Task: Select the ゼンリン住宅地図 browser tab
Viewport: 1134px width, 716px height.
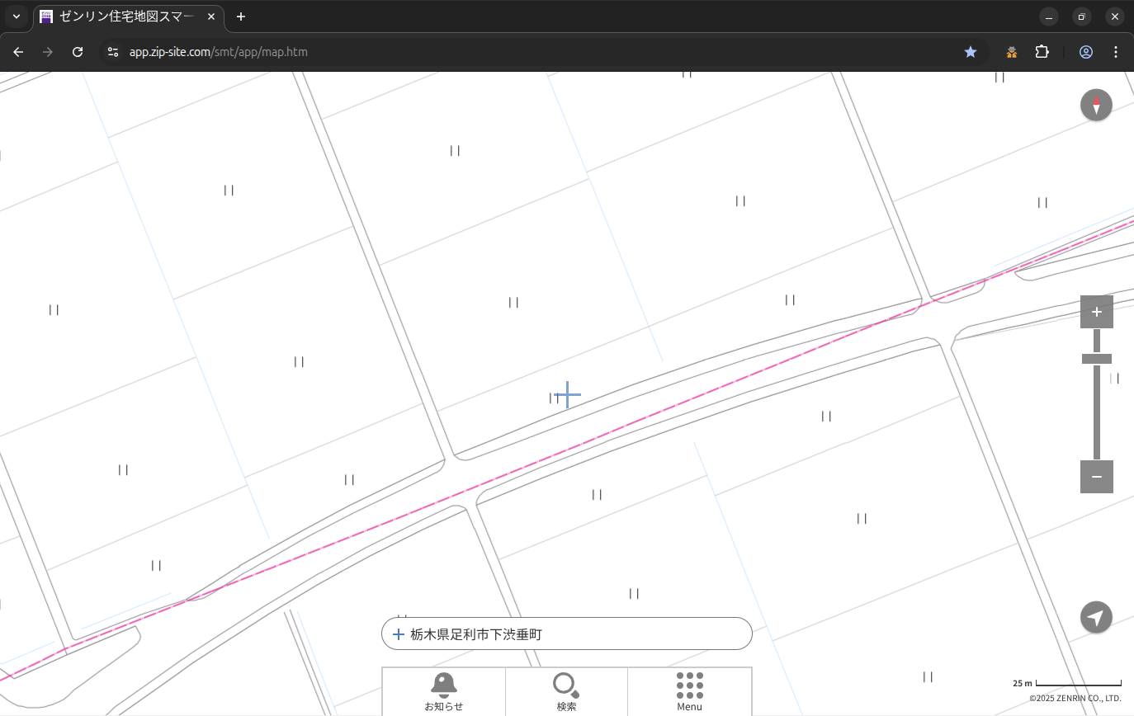Action: click(124, 16)
